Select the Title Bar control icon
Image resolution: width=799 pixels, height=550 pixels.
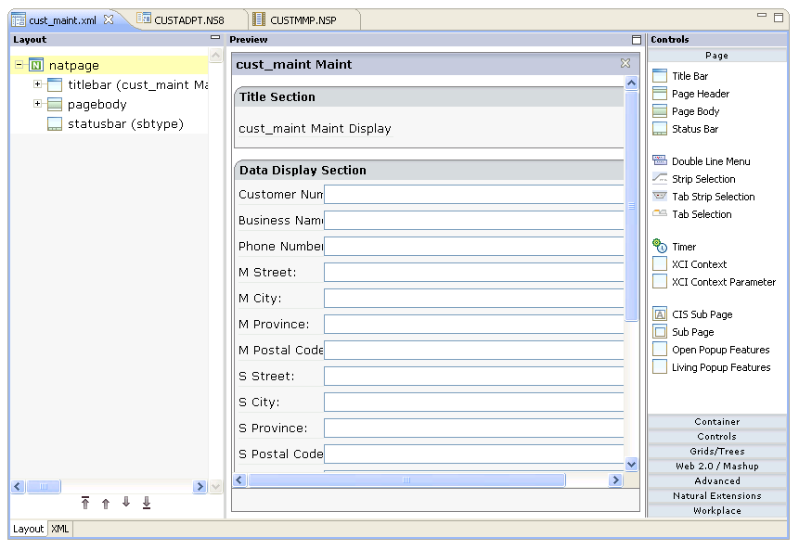pyautogui.click(x=660, y=76)
